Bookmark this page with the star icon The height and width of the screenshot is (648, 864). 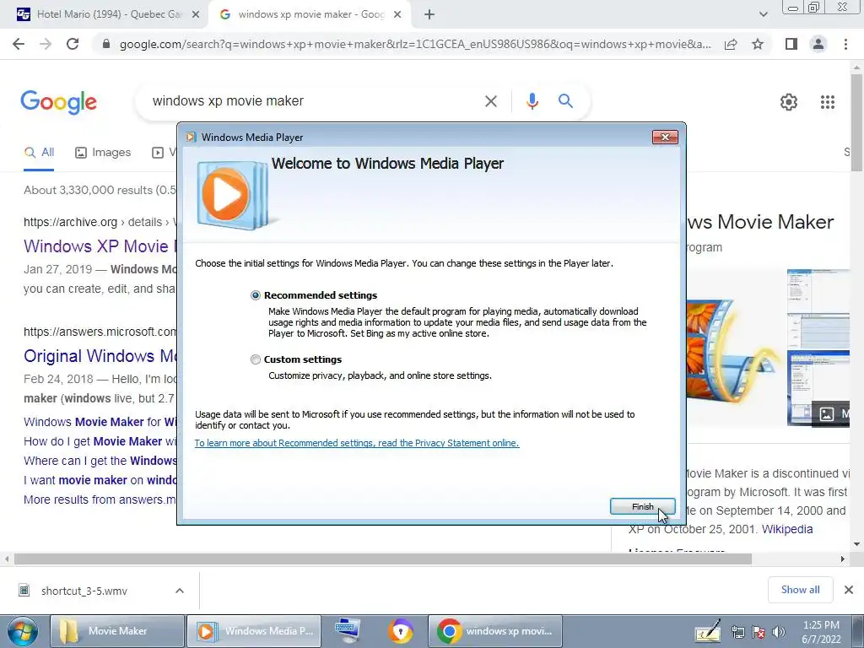tap(758, 44)
